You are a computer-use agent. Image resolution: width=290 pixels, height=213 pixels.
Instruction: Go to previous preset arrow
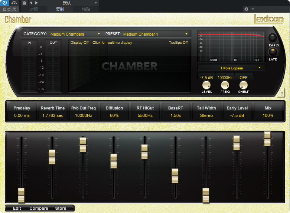pos(31,3)
